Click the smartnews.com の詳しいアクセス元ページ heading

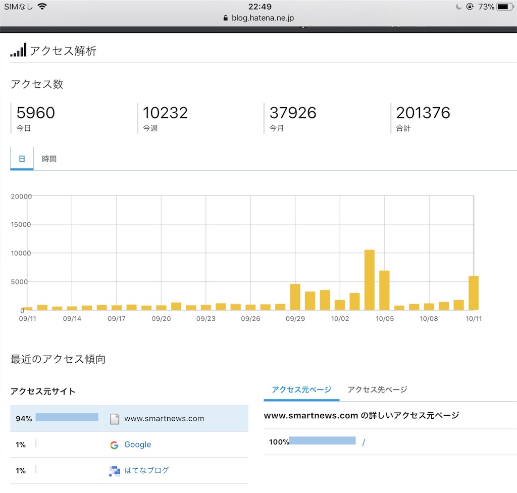[x=361, y=415]
